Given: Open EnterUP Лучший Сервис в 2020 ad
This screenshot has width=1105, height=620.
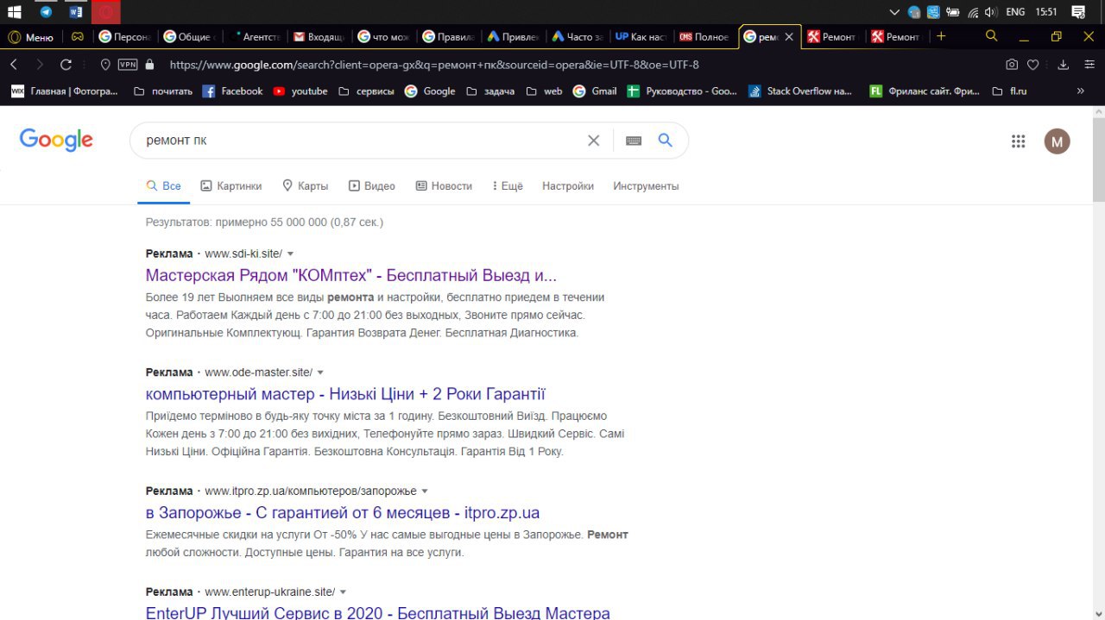Looking at the screenshot, I should (377, 613).
